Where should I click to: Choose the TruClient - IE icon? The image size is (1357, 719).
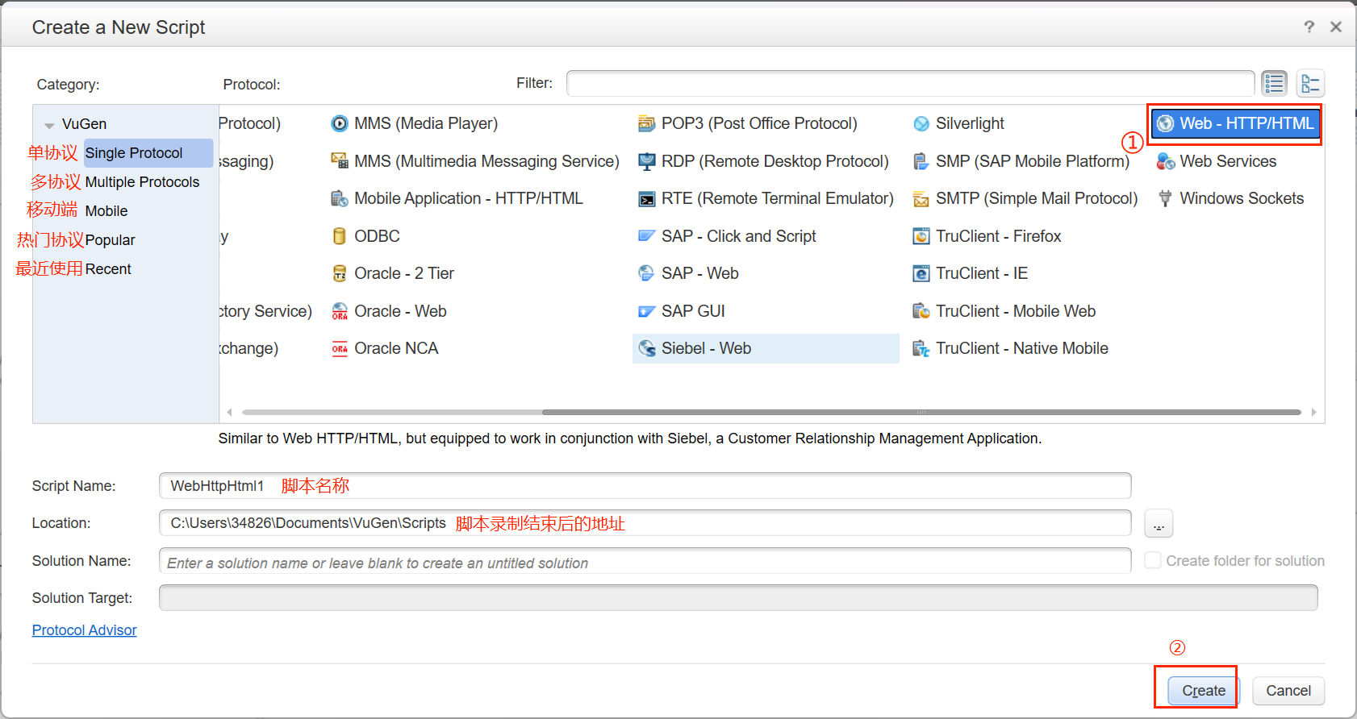pyautogui.click(x=921, y=273)
